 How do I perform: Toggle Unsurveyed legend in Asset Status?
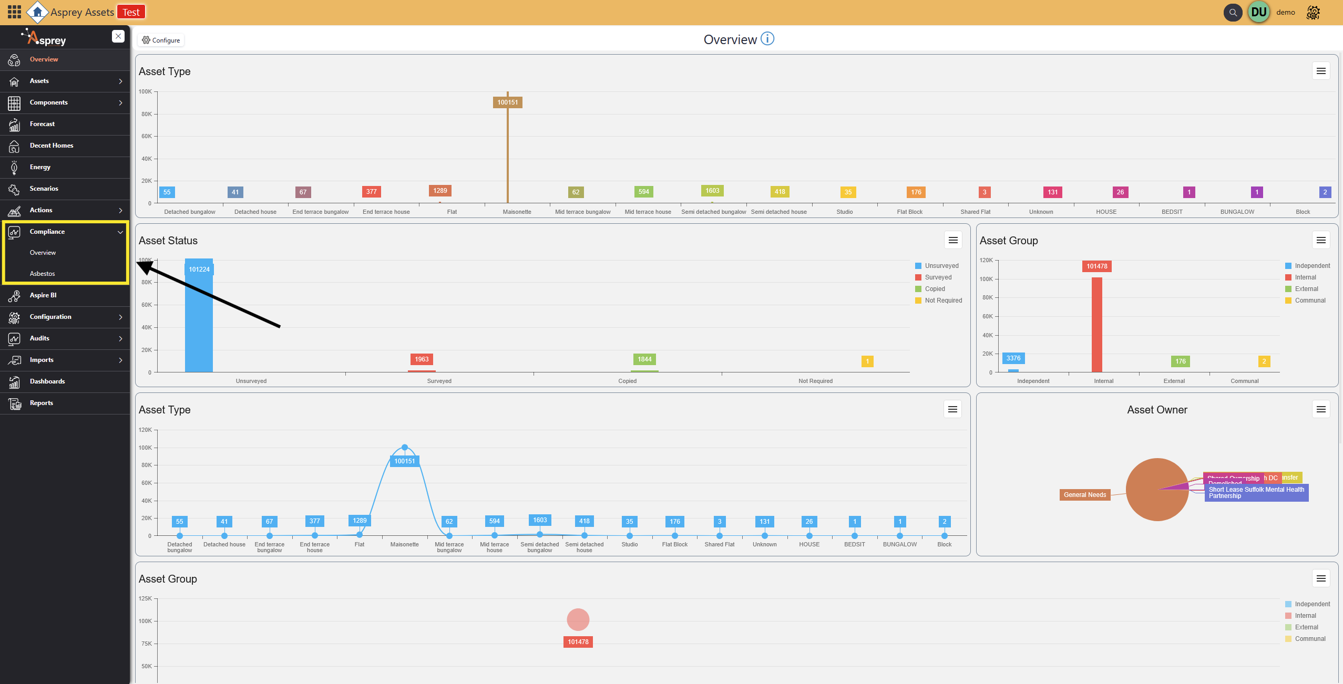tap(941, 266)
